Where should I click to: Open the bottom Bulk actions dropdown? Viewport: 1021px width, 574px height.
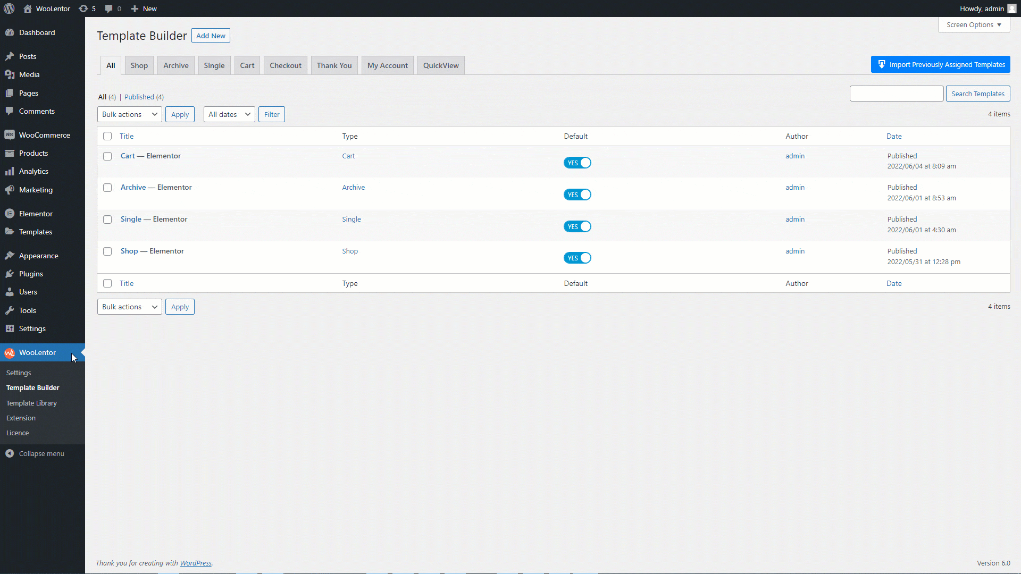click(130, 307)
